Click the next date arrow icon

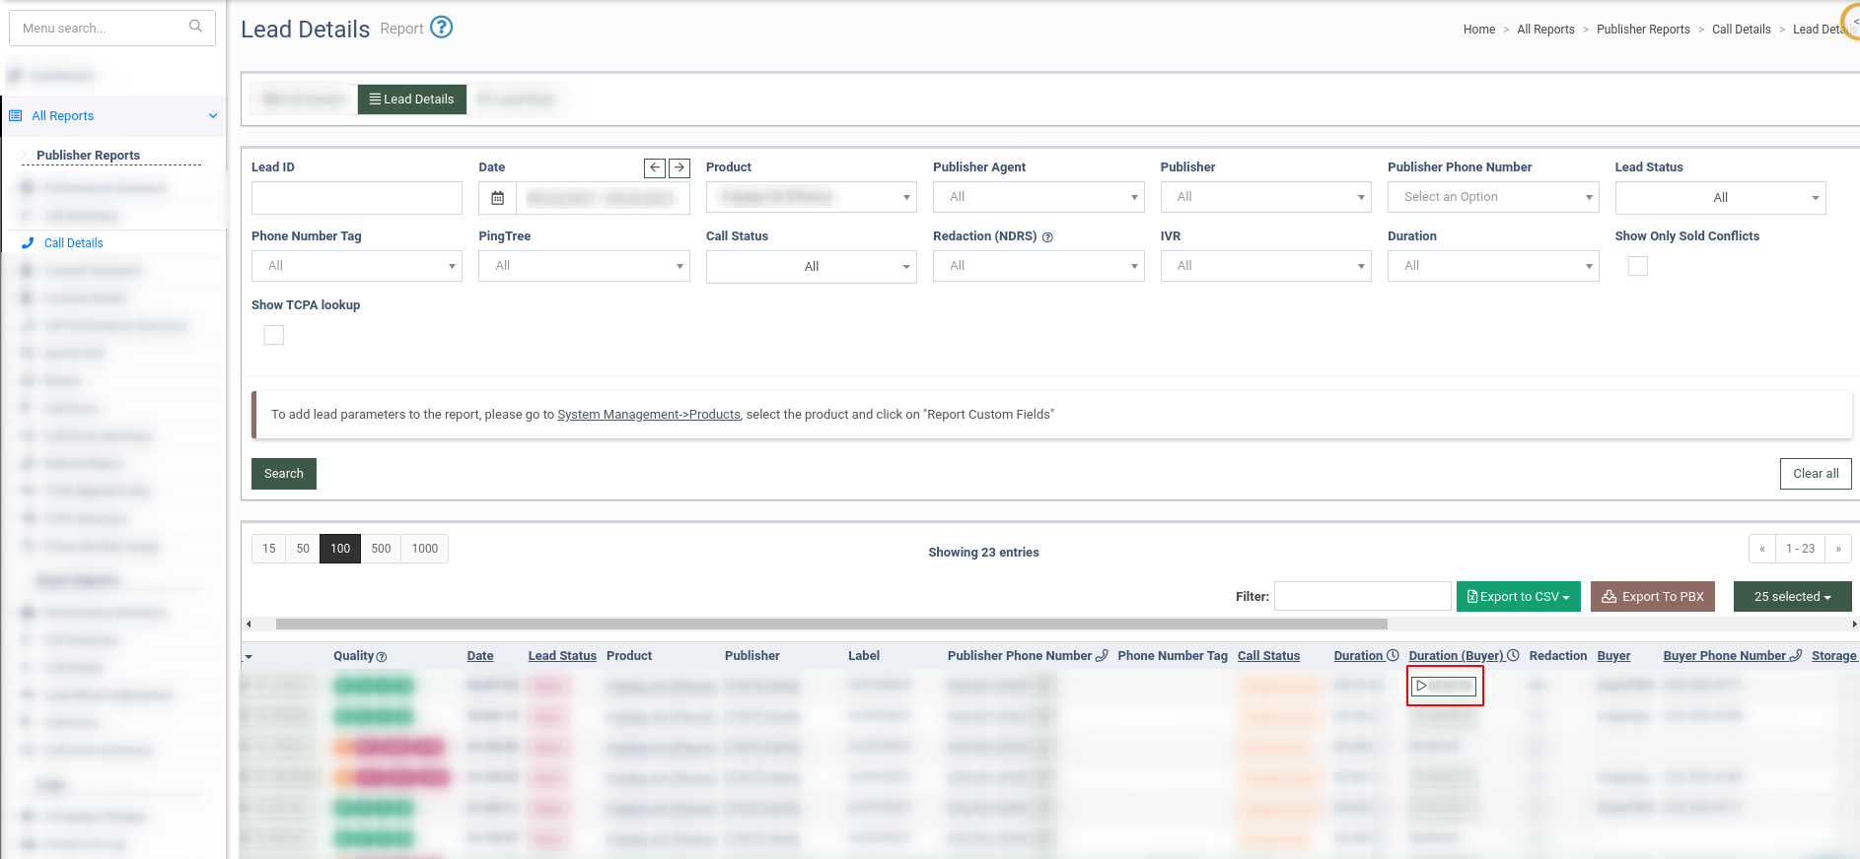(x=680, y=167)
